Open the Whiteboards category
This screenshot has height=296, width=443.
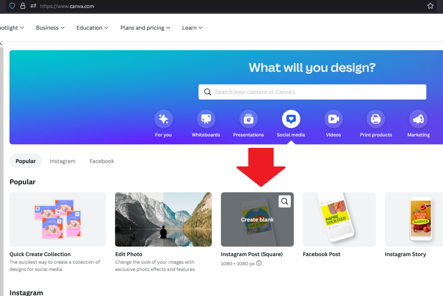click(206, 119)
